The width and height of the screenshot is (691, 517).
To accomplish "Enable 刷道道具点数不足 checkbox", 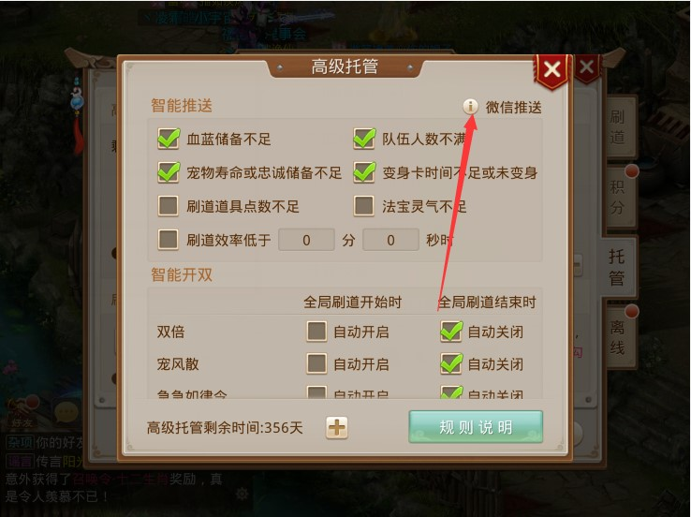I will click(169, 206).
